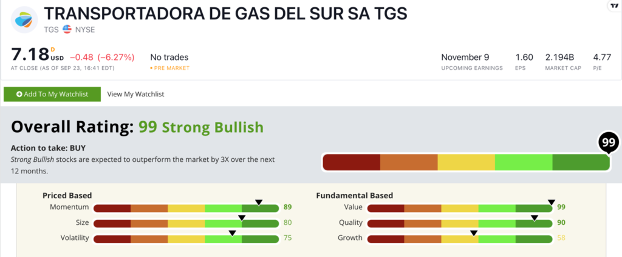Image resolution: width=622 pixels, height=257 pixels.
Task: Open the TradingView logo in top corner
Action: pos(614,5)
